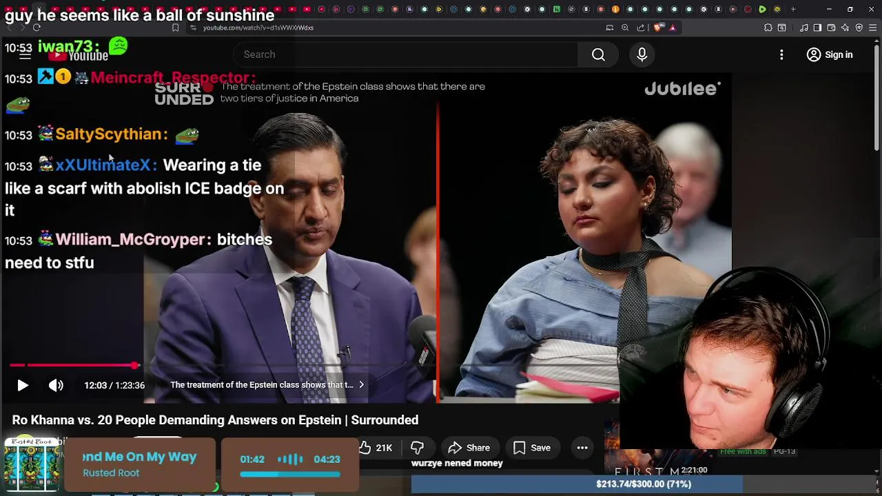The height and width of the screenshot is (496, 882).
Task: Click the Rusted Root artist name
Action: click(111, 473)
